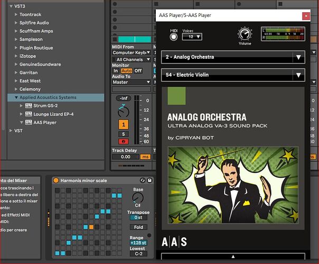
Task: Toggle track activator button 1
Action: coord(124,124)
